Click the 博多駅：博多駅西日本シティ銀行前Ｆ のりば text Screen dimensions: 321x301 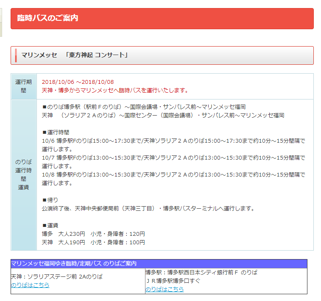point(201,272)
